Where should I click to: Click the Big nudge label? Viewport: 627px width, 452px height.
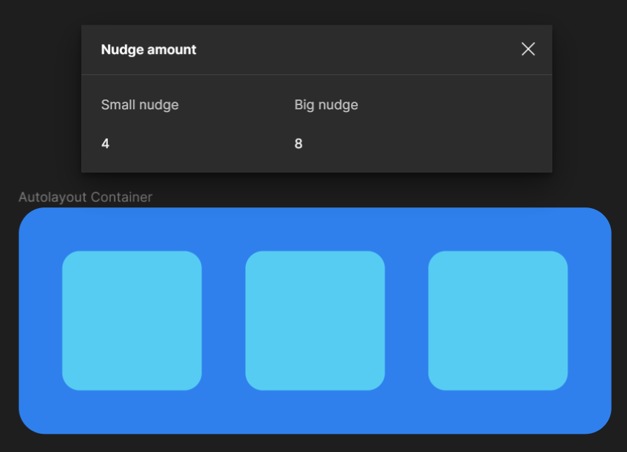tap(326, 104)
